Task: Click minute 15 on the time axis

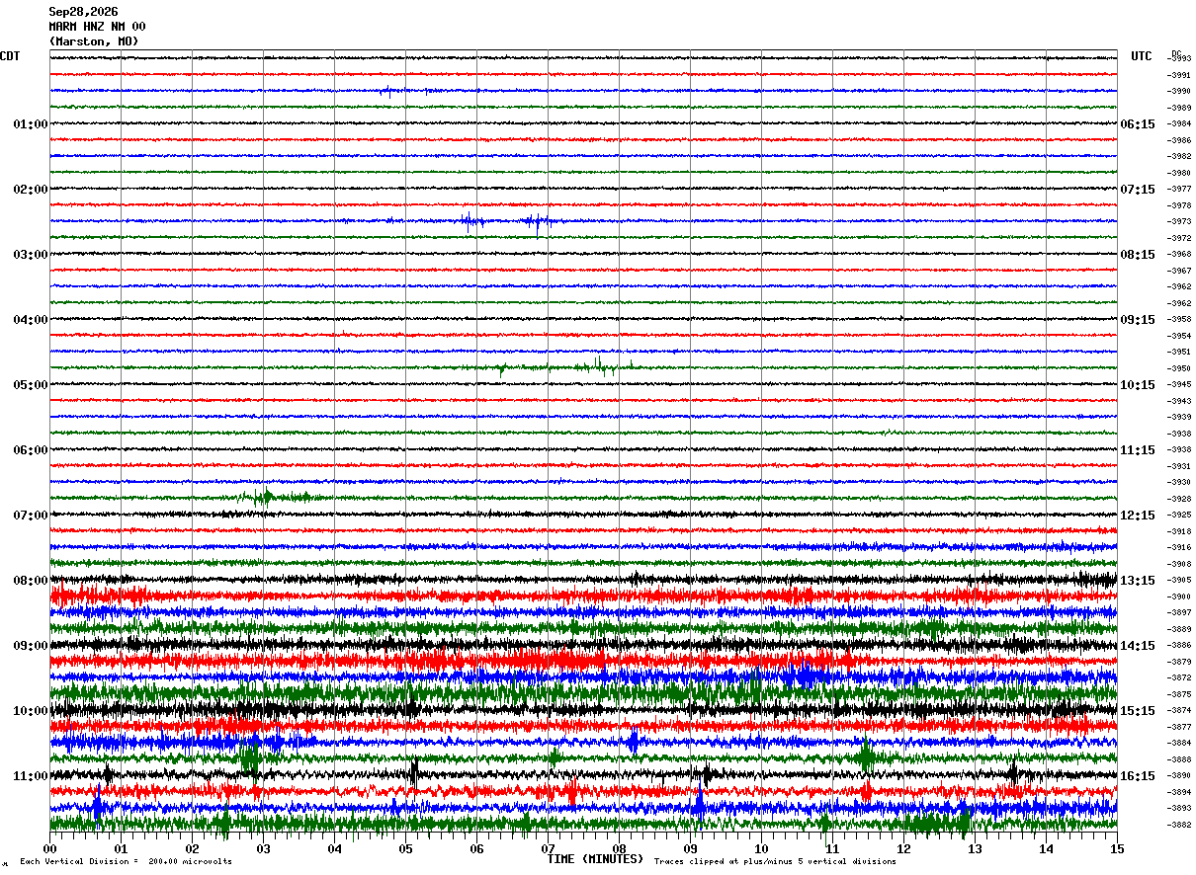Action: 1117,848
